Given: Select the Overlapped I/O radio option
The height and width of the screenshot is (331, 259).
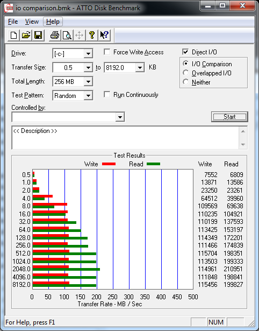Looking at the screenshot, I should (x=186, y=73).
